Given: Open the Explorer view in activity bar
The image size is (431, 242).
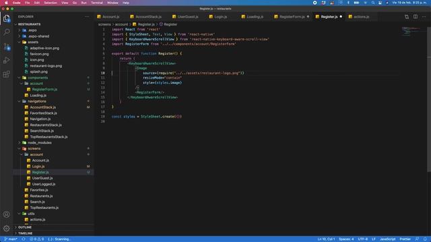Looking at the screenshot, I should [x=6, y=18].
